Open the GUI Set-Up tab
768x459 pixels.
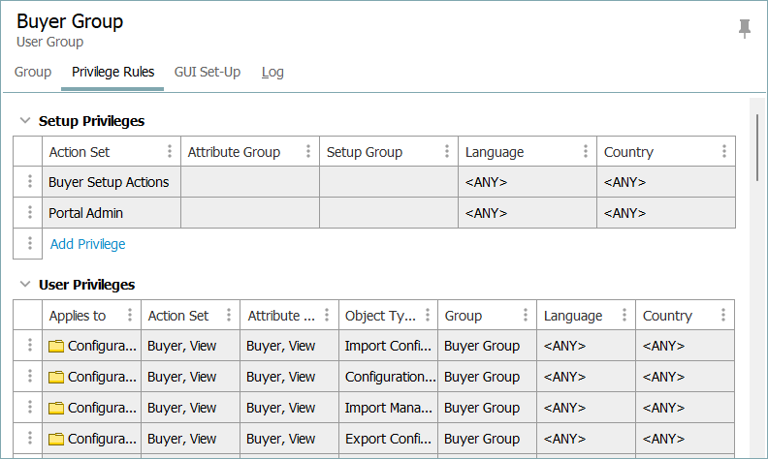(x=208, y=72)
